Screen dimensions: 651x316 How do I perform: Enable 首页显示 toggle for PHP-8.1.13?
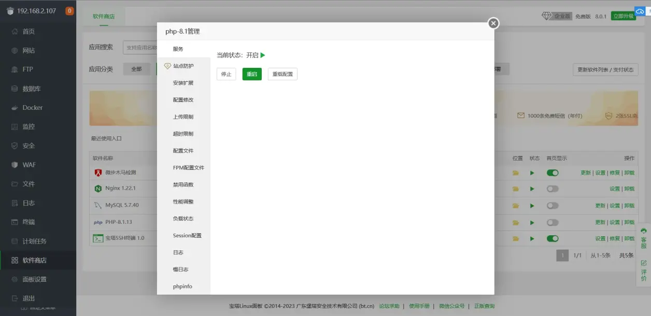[553, 222]
